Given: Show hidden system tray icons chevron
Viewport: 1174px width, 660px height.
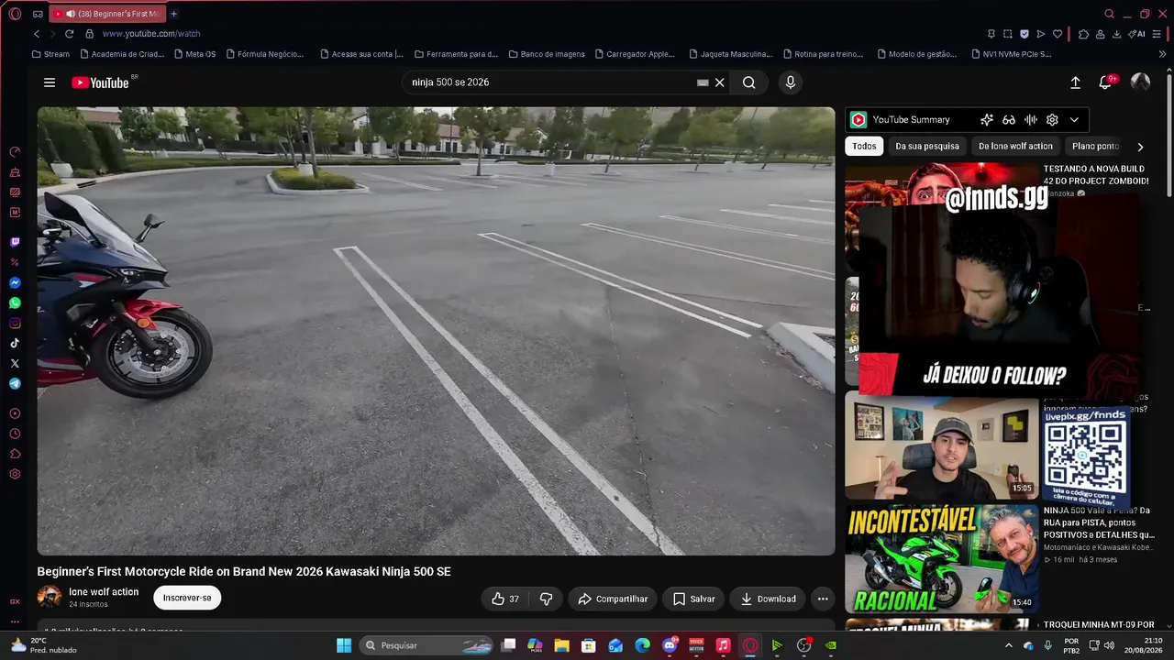Looking at the screenshot, I should [x=1009, y=645].
